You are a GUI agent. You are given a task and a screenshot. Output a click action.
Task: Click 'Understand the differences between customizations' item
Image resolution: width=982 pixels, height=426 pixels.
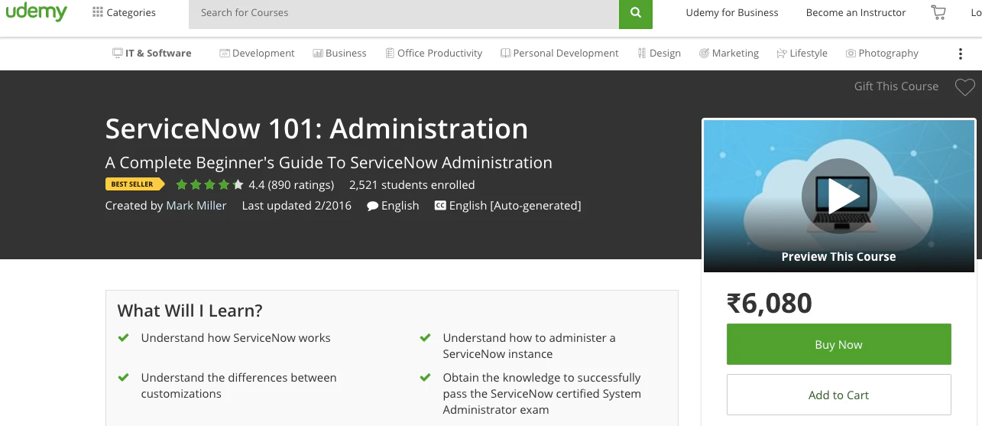click(x=239, y=385)
